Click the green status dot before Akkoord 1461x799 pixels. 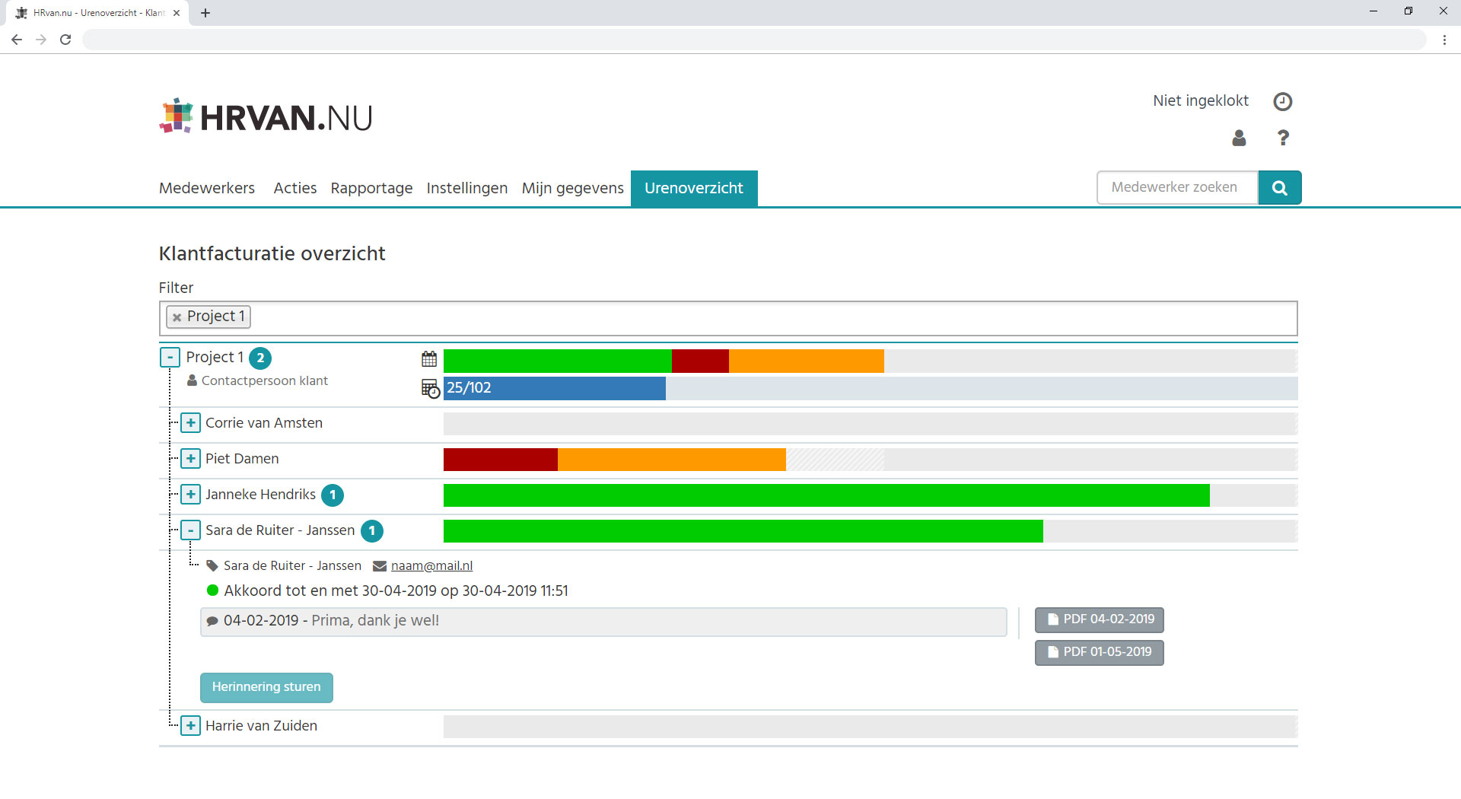tap(213, 590)
